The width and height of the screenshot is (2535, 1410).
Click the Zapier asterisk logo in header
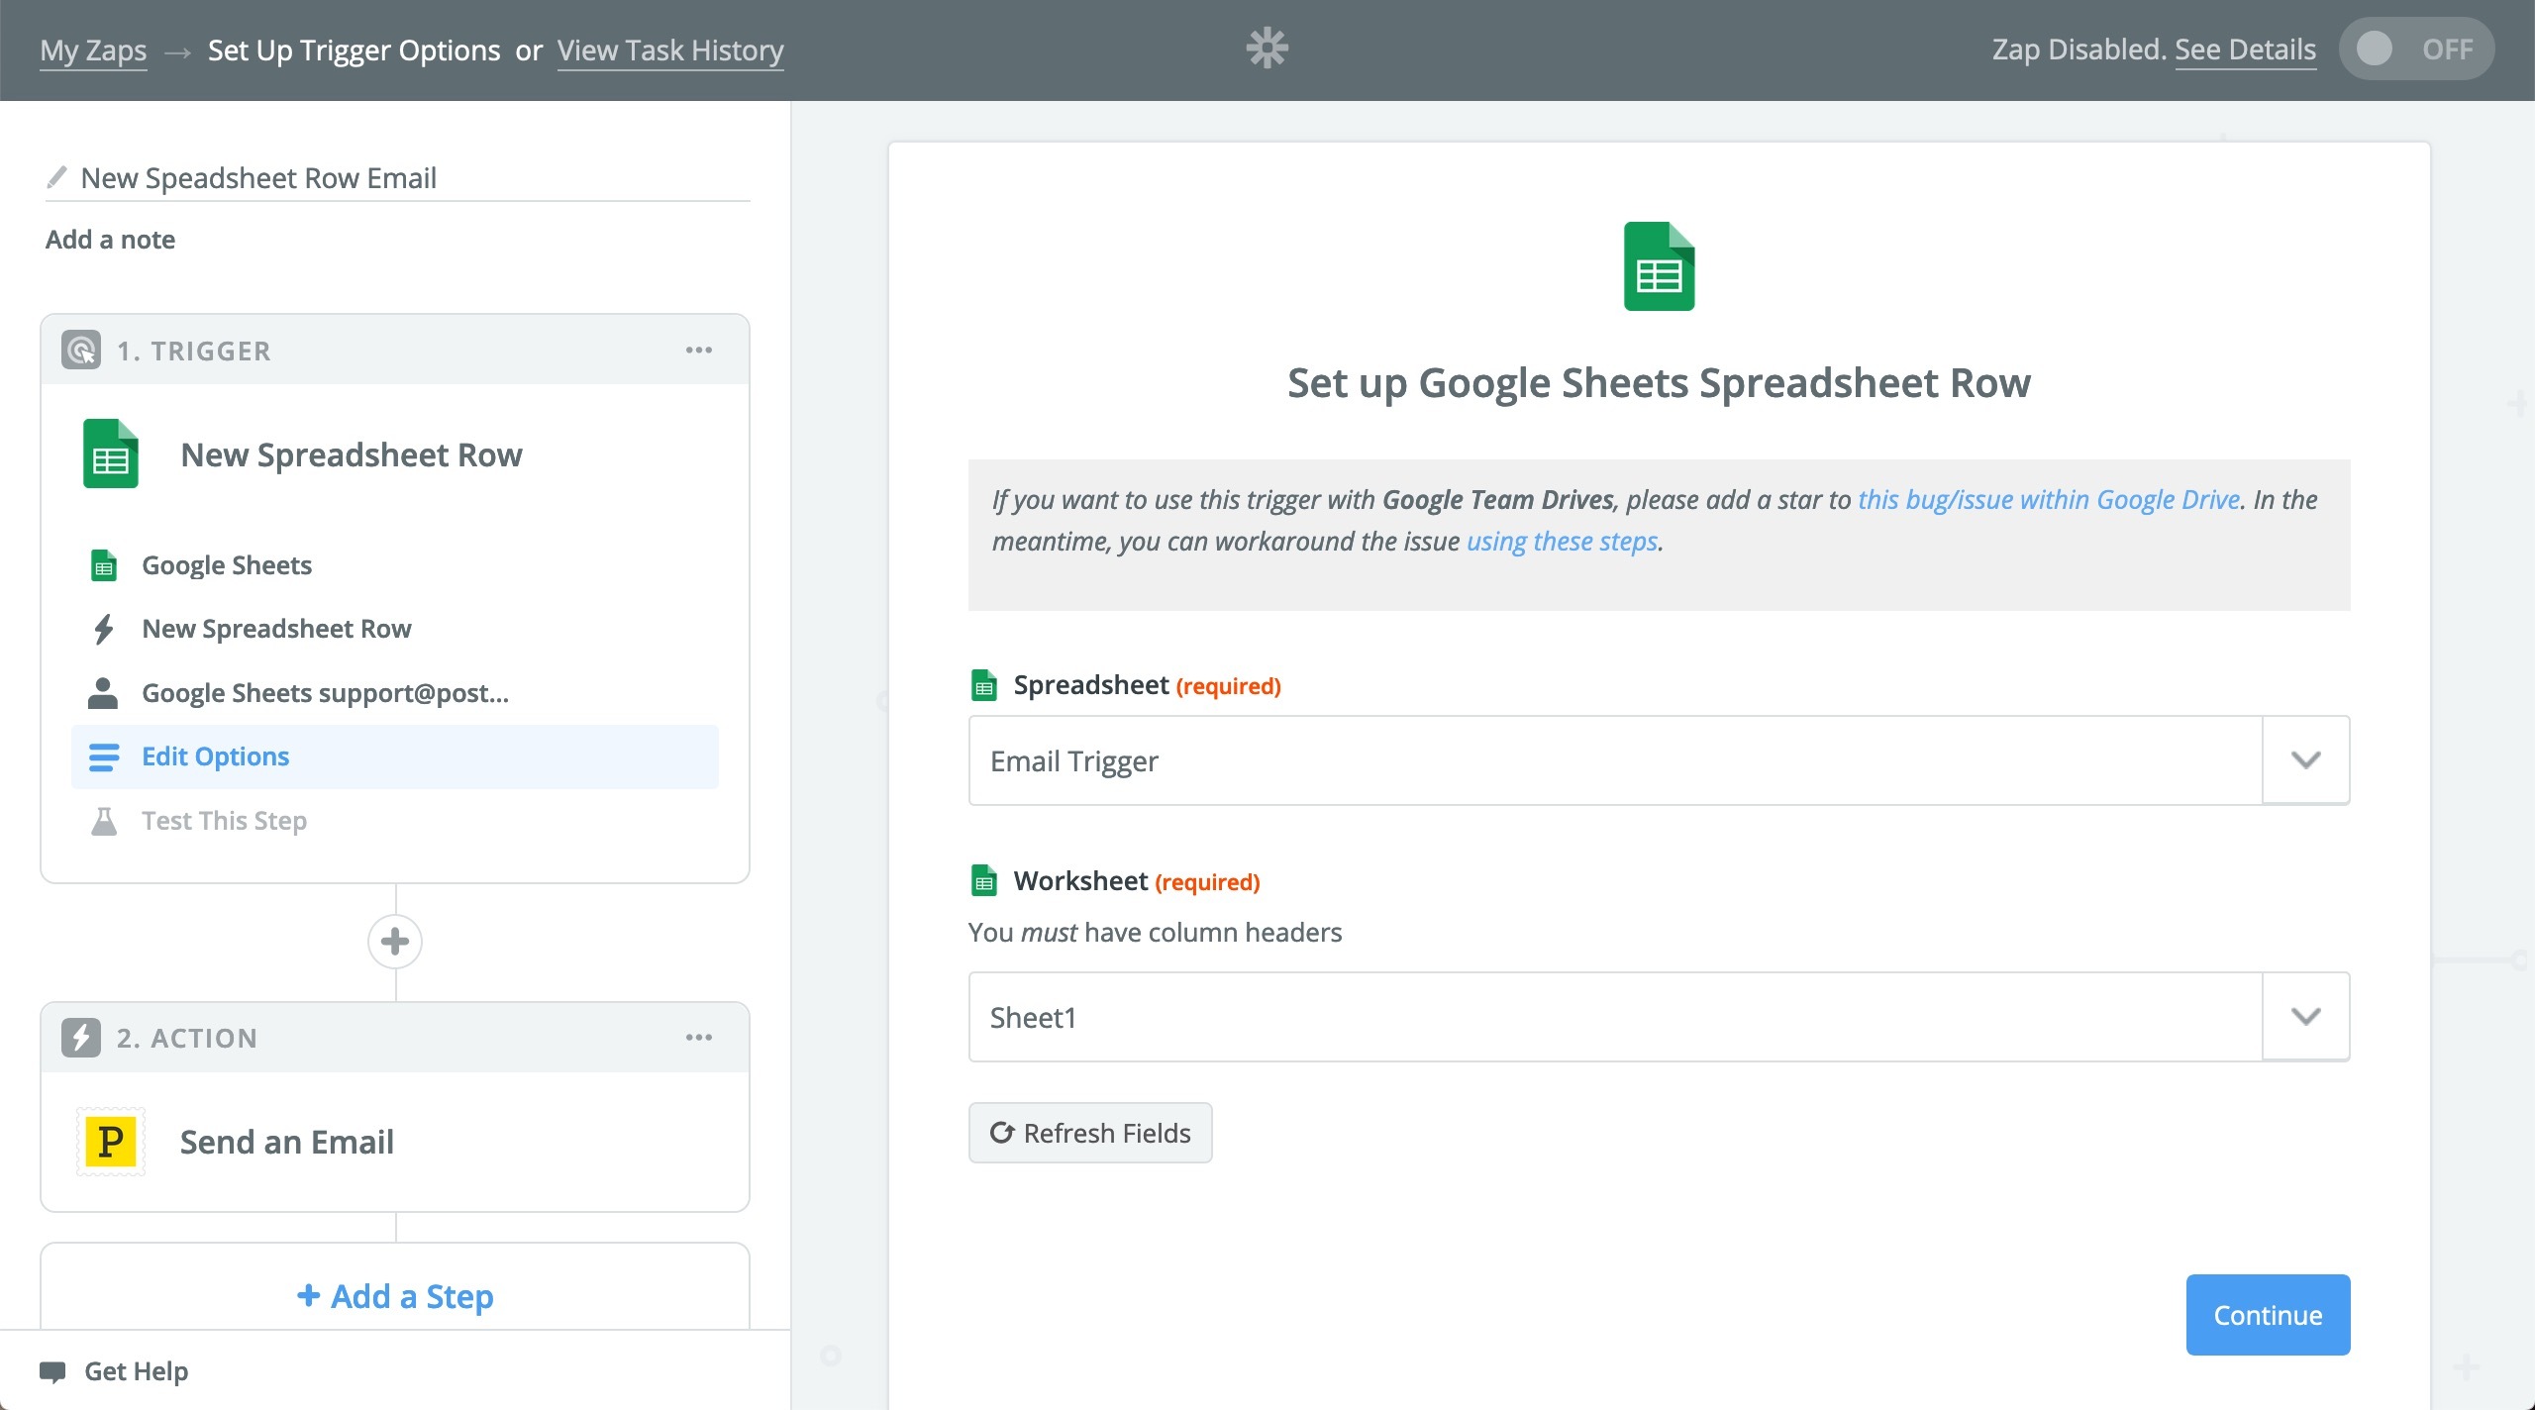1267,49
